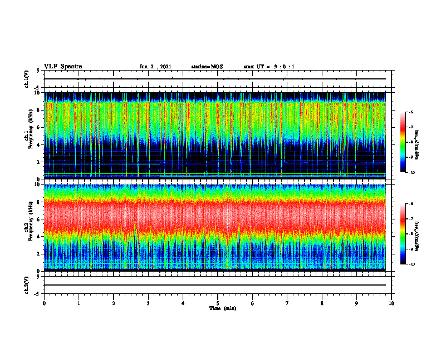Click the ch.1 frequency tick label "8"
Viewport: 441px width, 340px height.
point(40,110)
